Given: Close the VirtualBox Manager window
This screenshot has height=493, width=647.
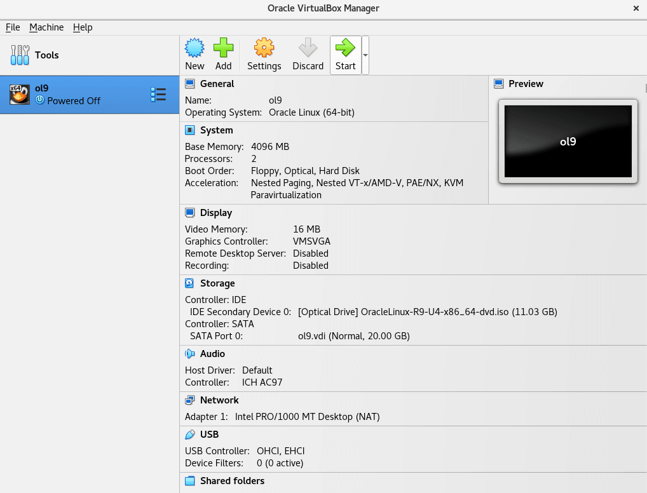Looking at the screenshot, I should (636, 8).
